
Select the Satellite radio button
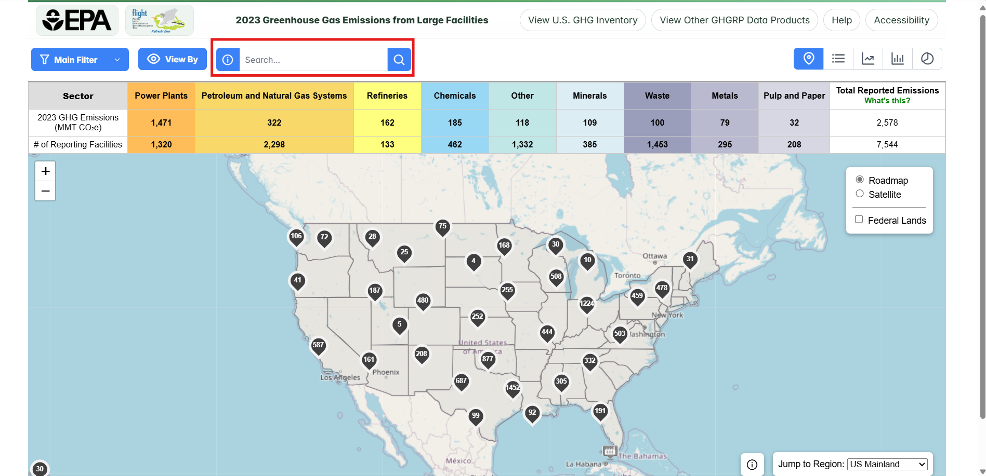860,193
